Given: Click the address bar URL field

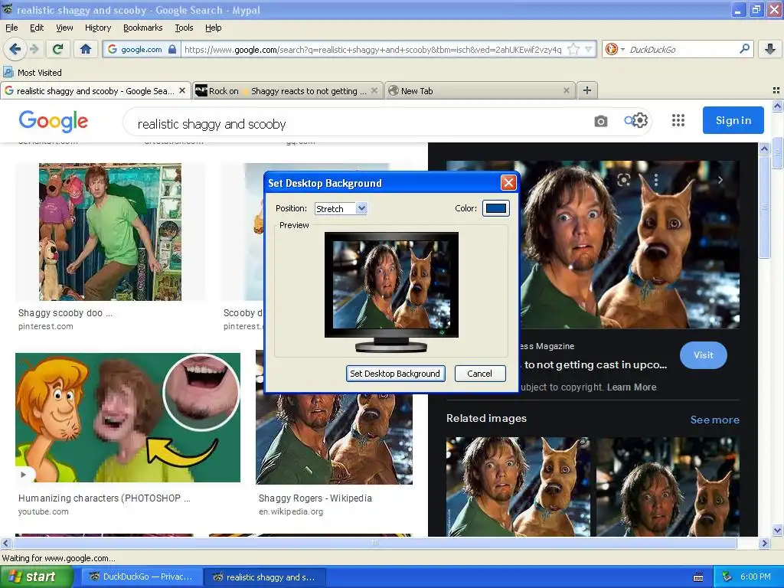Looking at the screenshot, I should pos(373,49).
